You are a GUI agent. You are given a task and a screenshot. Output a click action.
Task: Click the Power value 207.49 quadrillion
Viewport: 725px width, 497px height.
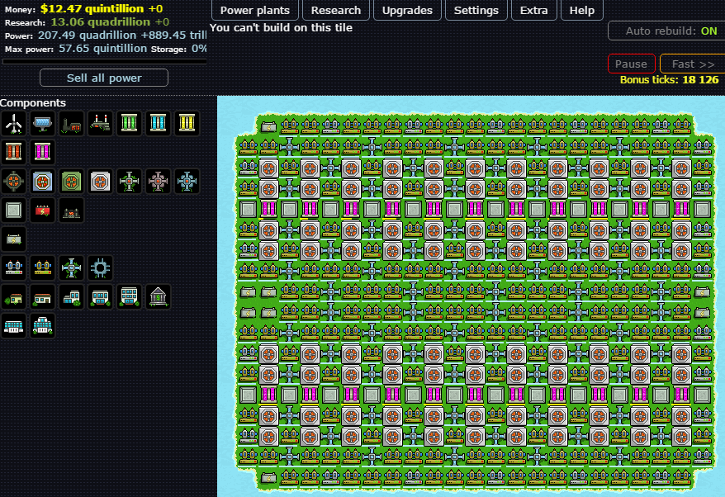(87, 35)
